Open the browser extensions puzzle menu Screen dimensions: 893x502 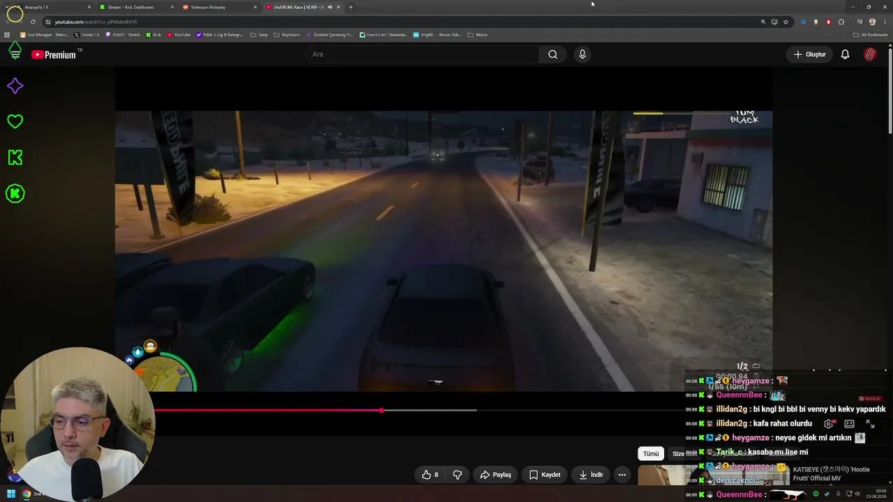click(841, 22)
